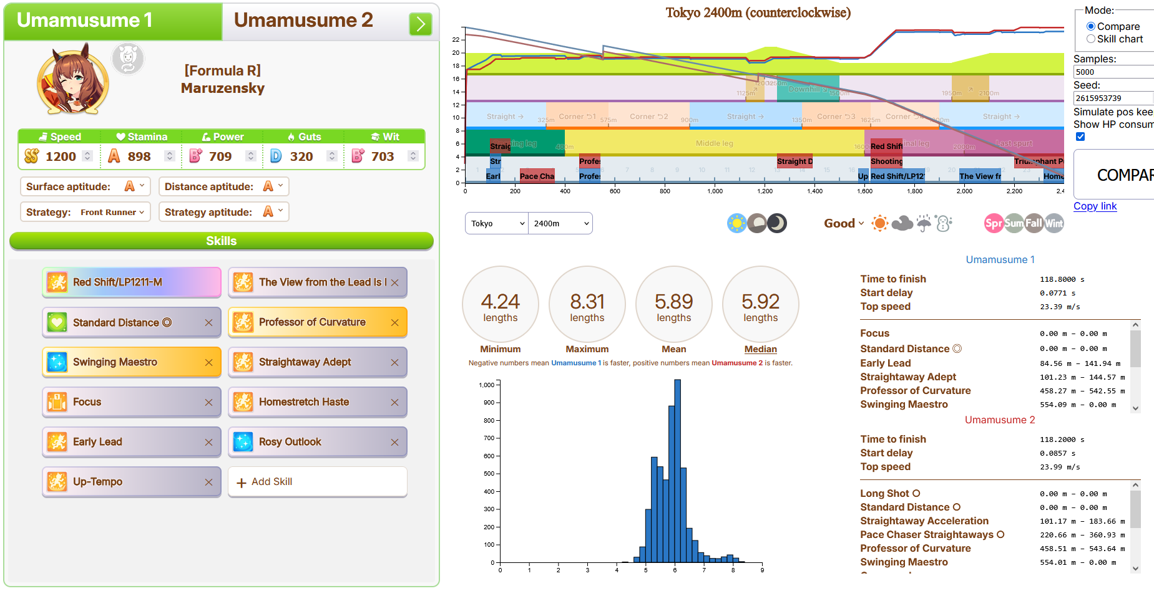Open Strategy Front Runner dropdown
This screenshot has width=1154, height=591.
pos(86,212)
